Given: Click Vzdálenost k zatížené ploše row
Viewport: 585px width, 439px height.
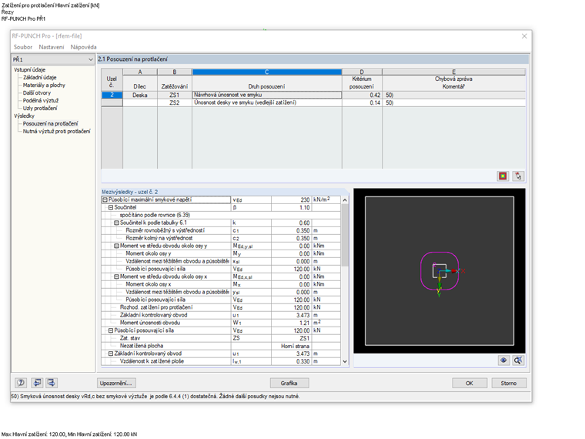Looking at the screenshot, I should click(x=221, y=361).
